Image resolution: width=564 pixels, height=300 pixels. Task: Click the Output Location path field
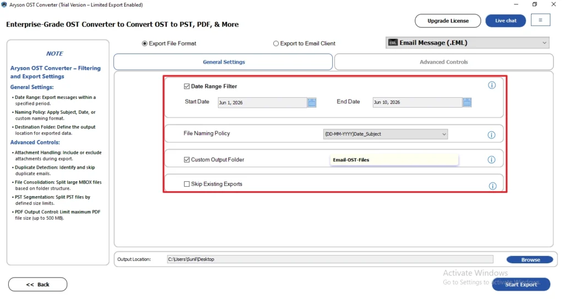point(330,259)
